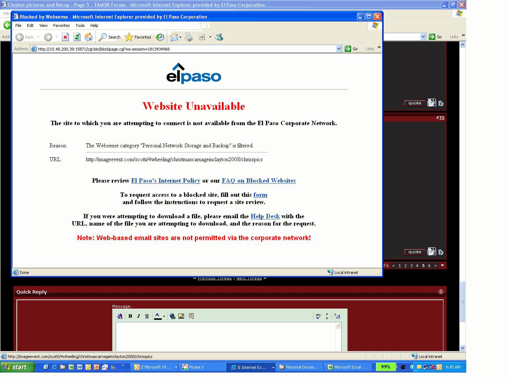Click the editor size arrows in Quick Reply

[x=327, y=316]
